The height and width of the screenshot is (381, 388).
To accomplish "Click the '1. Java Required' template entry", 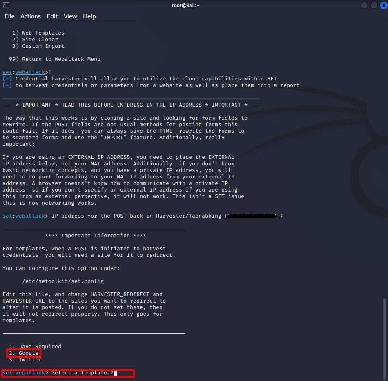I will (x=35, y=347).
